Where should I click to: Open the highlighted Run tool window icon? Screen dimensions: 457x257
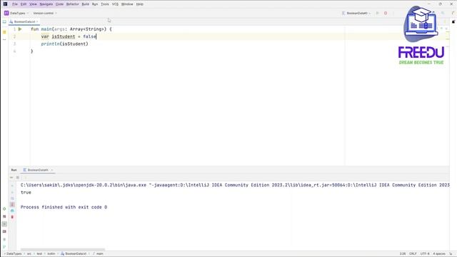pyautogui.click(x=4, y=223)
